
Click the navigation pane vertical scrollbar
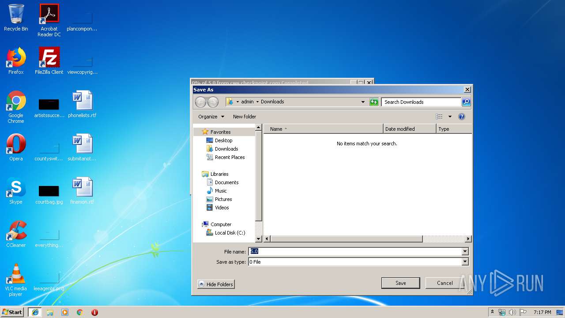tap(259, 176)
